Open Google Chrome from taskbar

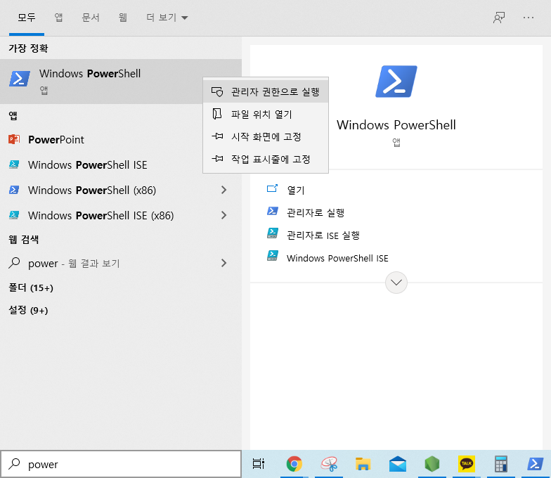click(294, 464)
